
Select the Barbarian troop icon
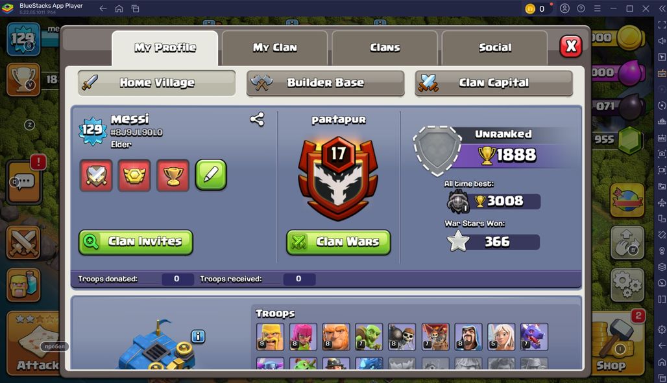tap(270, 337)
